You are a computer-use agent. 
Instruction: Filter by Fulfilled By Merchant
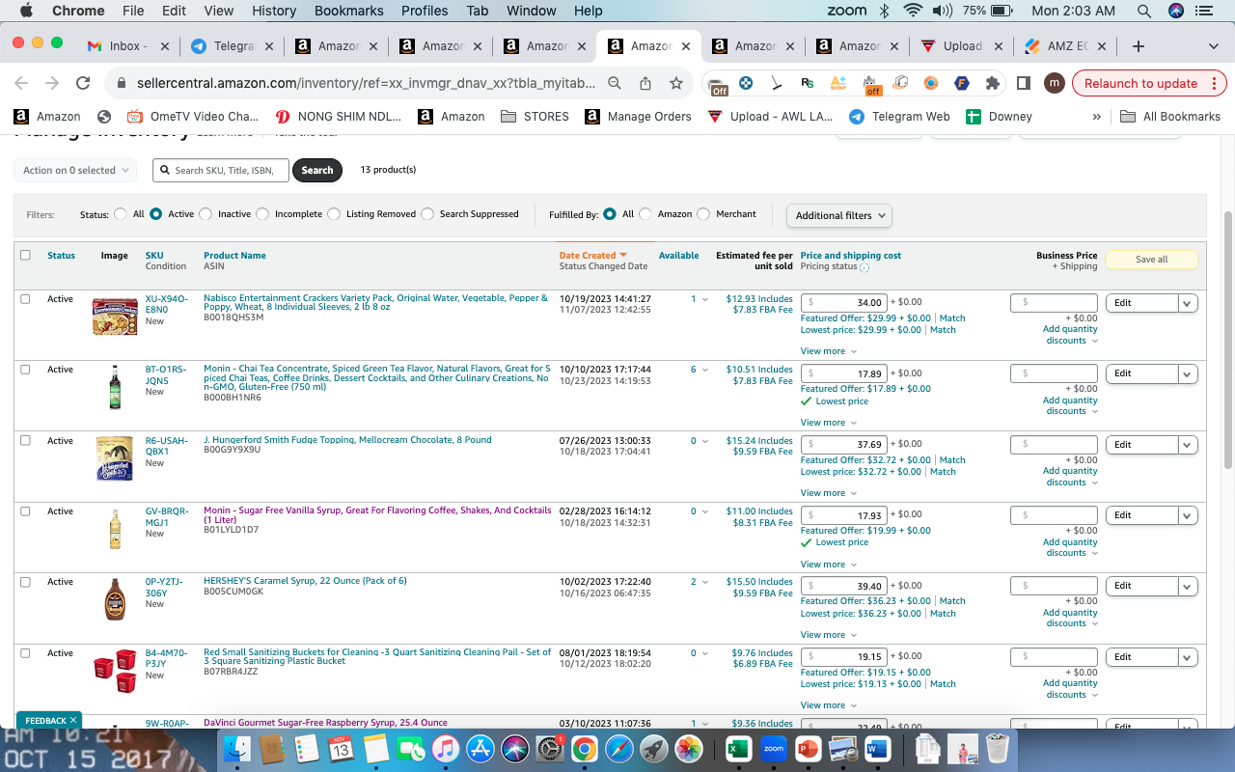pyautogui.click(x=703, y=214)
